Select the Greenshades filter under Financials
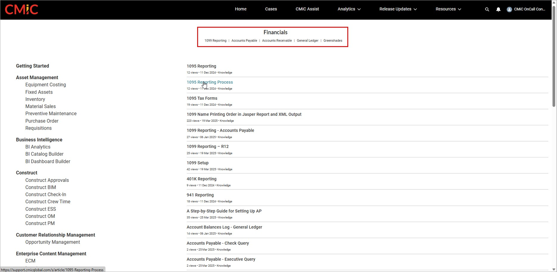Viewport: 557px width, 272px height. 333,41
